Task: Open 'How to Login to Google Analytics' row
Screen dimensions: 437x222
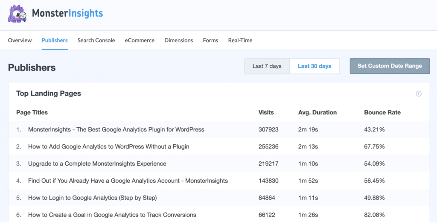Action: point(219,198)
